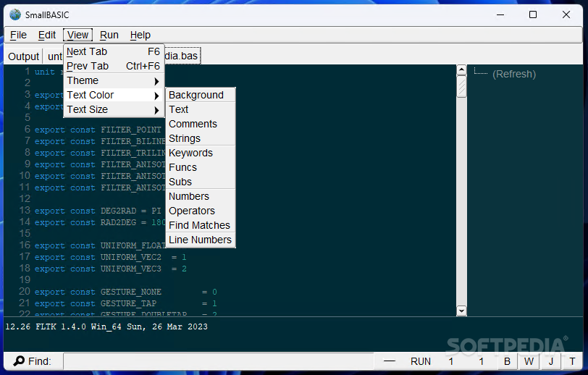Select Operators color option
This screenshot has height=375, width=588.
tap(201, 211)
